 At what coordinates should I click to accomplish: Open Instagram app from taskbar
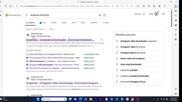[x=133, y=99]
